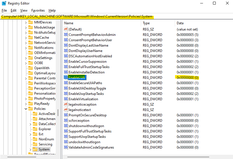
Task: Click the DWORD icon beside EnableLUA
Action: [66, 78]
